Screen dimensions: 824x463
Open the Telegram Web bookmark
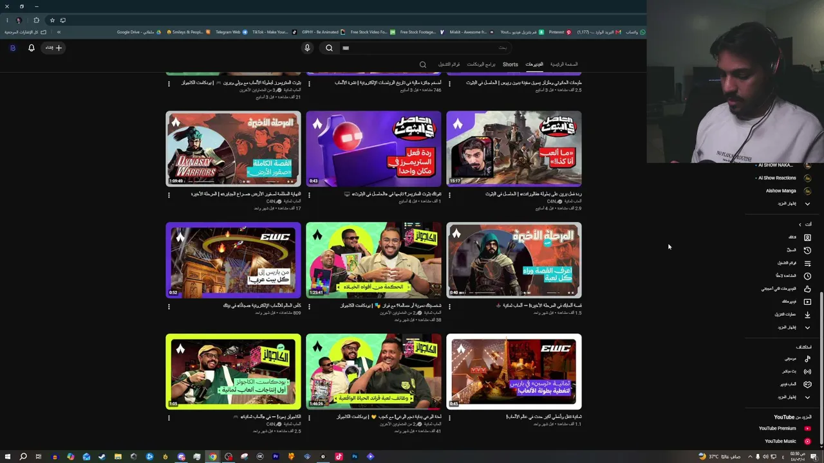point(231,32)
